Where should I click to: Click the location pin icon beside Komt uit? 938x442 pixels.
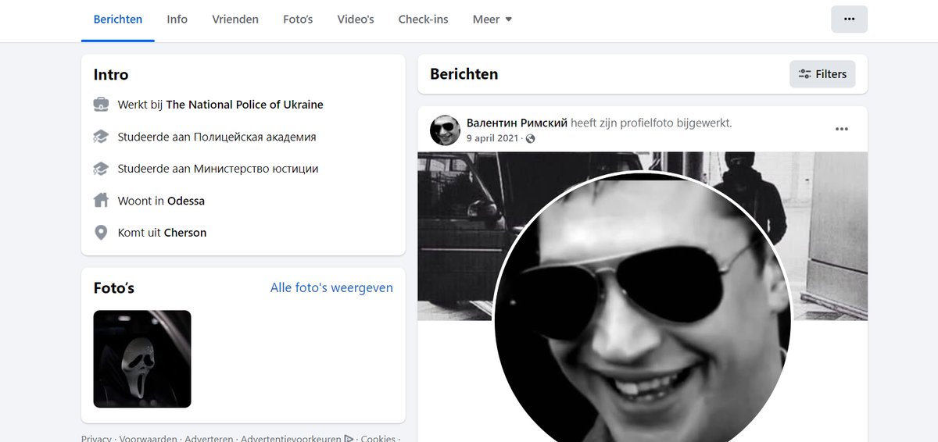click(101, 233)
